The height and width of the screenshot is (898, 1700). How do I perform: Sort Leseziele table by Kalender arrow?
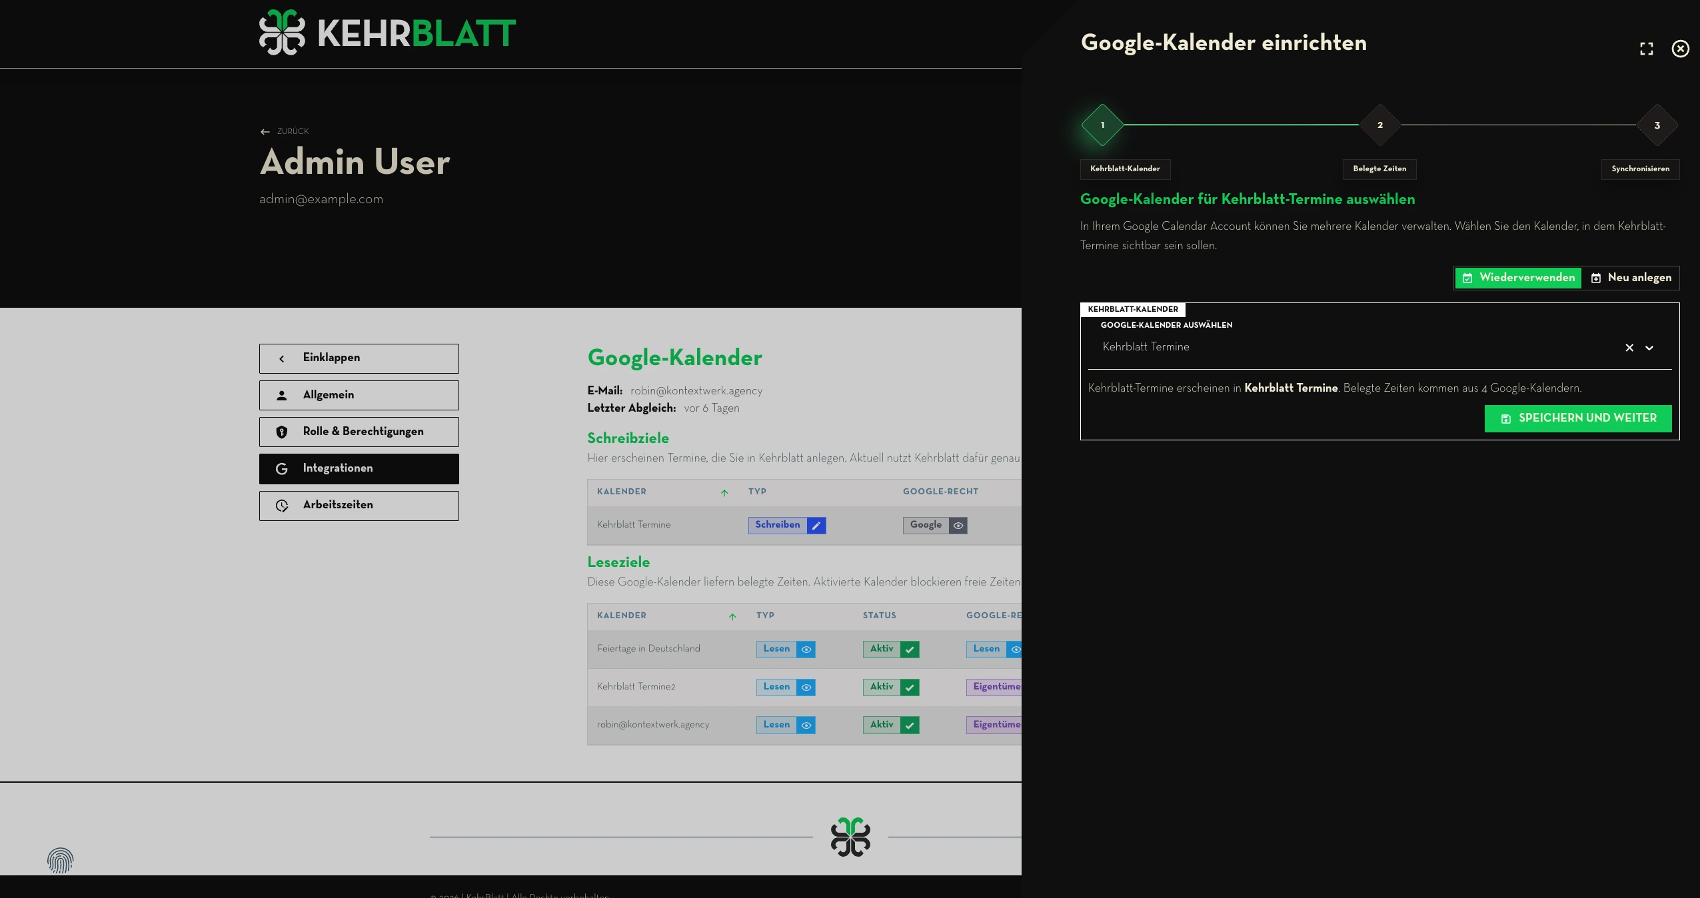click(x=732, y=617)
